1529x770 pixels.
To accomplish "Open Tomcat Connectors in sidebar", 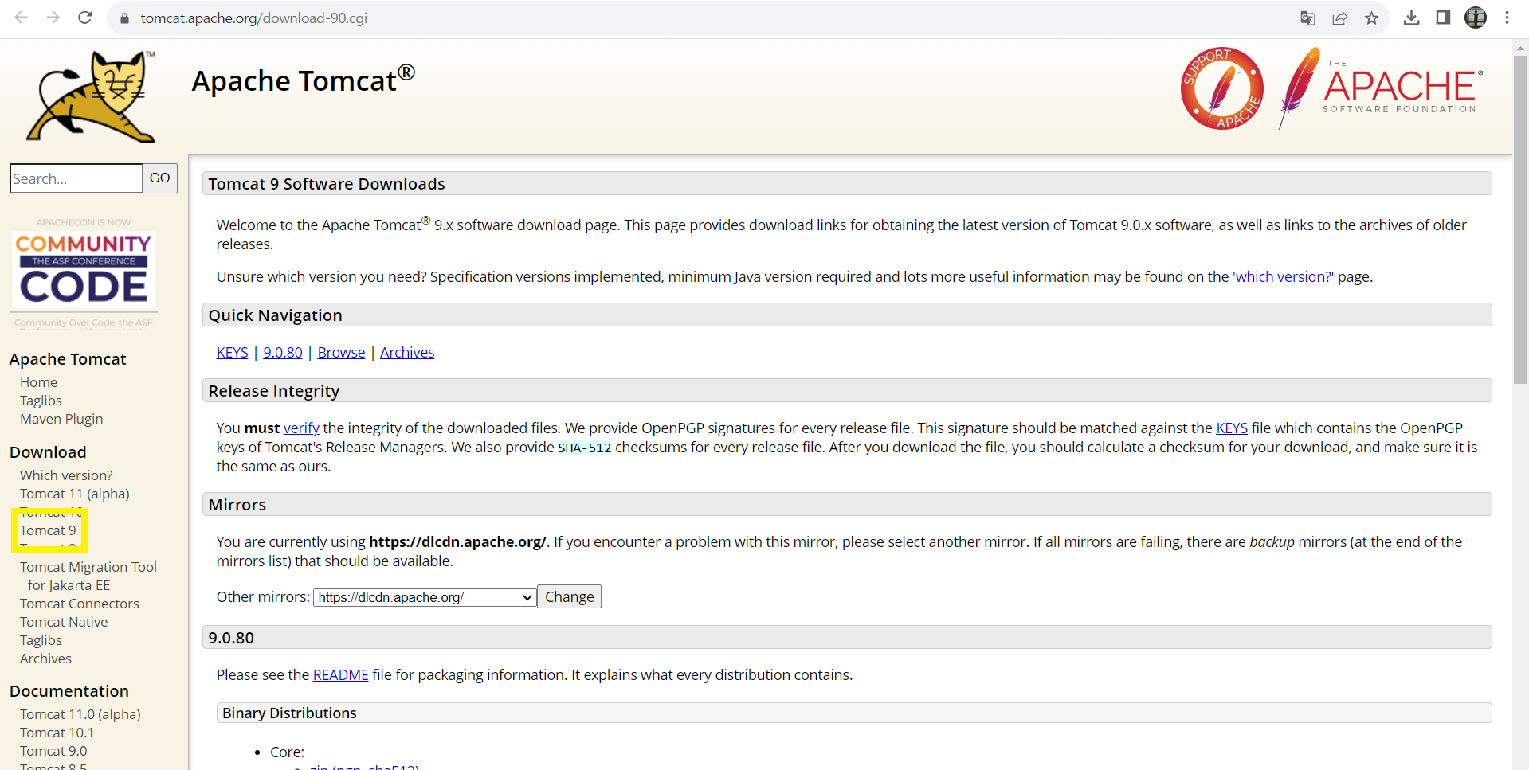I will coord(80,604).
